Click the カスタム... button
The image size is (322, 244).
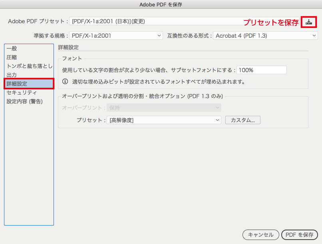point(243,120)
